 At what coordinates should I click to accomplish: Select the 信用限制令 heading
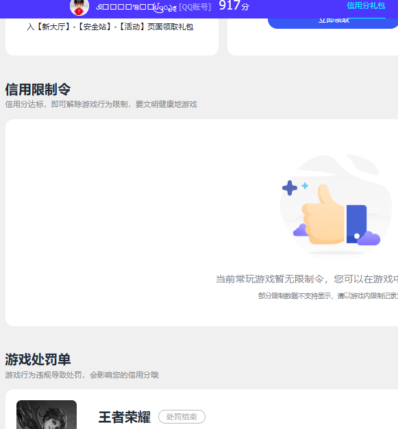click(x=38, y=90)
